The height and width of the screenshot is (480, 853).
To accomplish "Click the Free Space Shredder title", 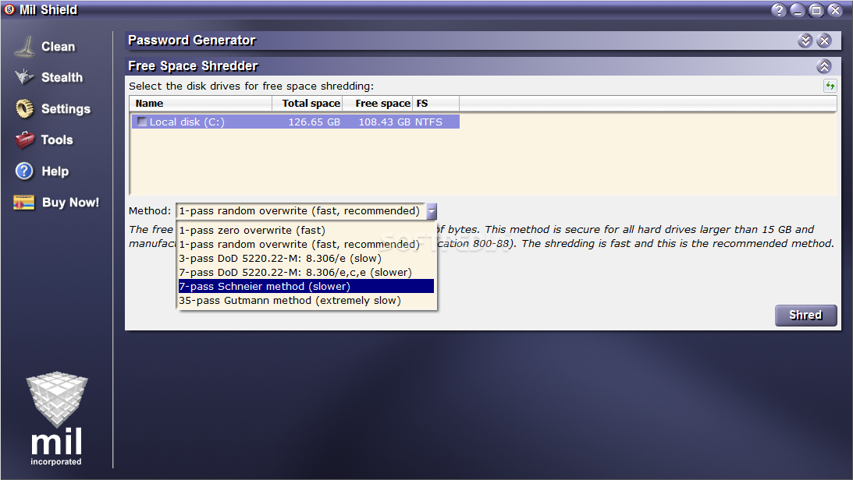I will (193, 66).
